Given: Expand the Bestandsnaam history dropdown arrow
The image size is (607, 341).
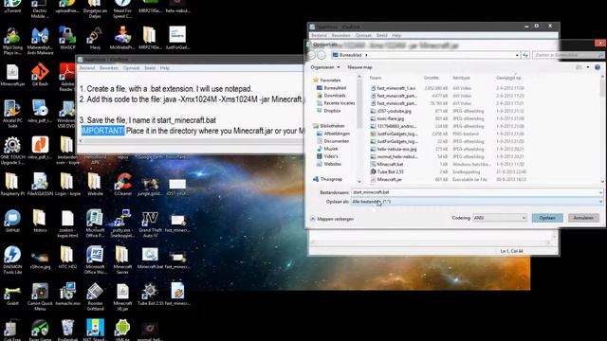Looking at the screenshot, I should click(x=600, y=192).
